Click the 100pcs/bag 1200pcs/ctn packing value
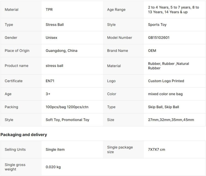Viewport: 206px width, 176px height. [67, 107]
